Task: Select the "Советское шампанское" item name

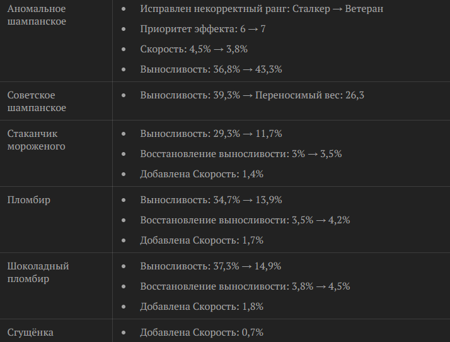Action: (x=37, y=101)
